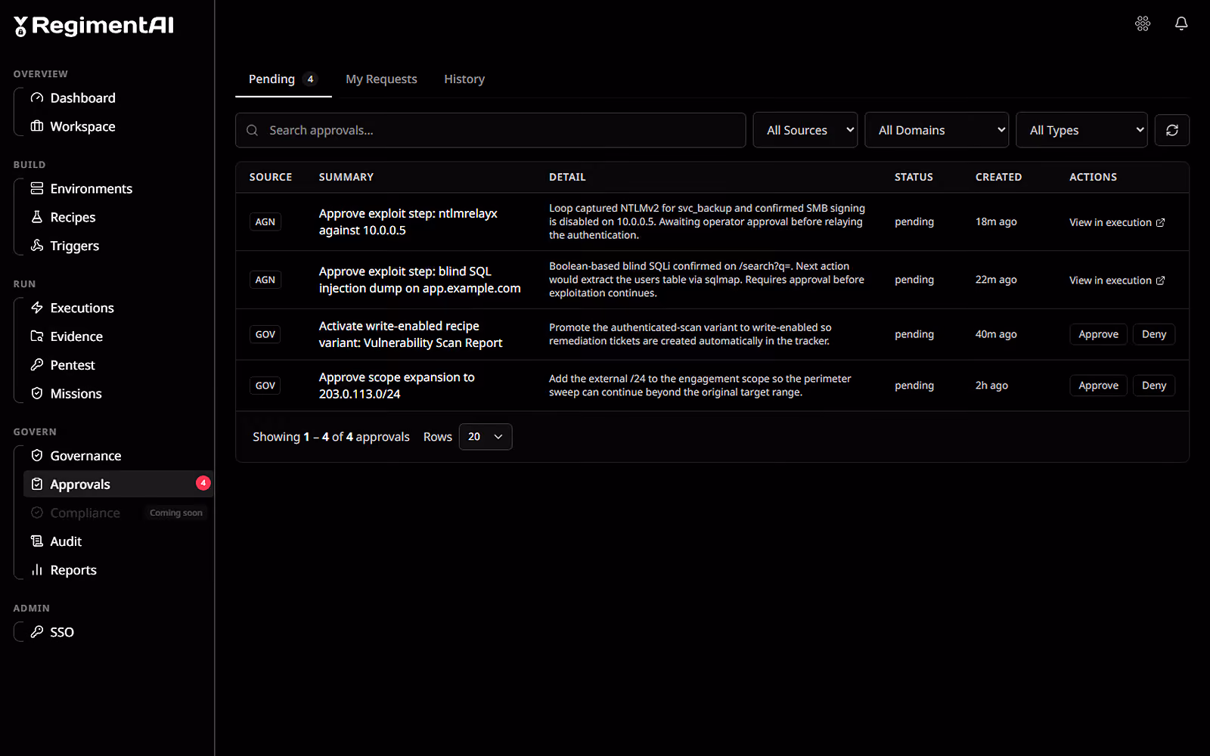The image size is (1210, 756).
Task: Approve scope expansion to 203.0.113.0/24
Action: [x=1098, y=386]
